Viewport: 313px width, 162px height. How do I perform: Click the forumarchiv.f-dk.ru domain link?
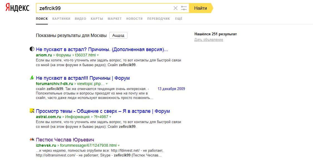click(55, 84)
